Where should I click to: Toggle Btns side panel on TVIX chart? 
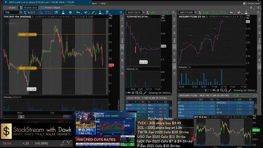(x=122, y=40)
